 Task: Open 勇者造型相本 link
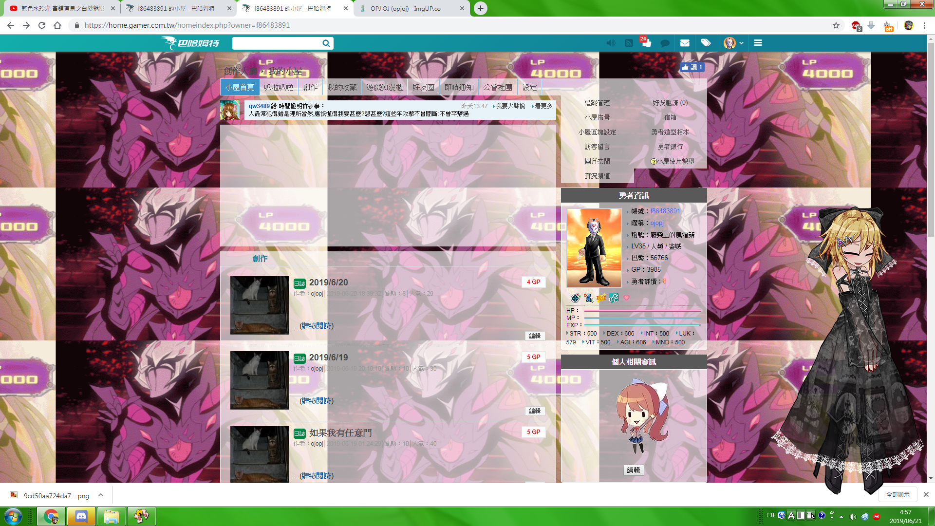pos(670,132)
